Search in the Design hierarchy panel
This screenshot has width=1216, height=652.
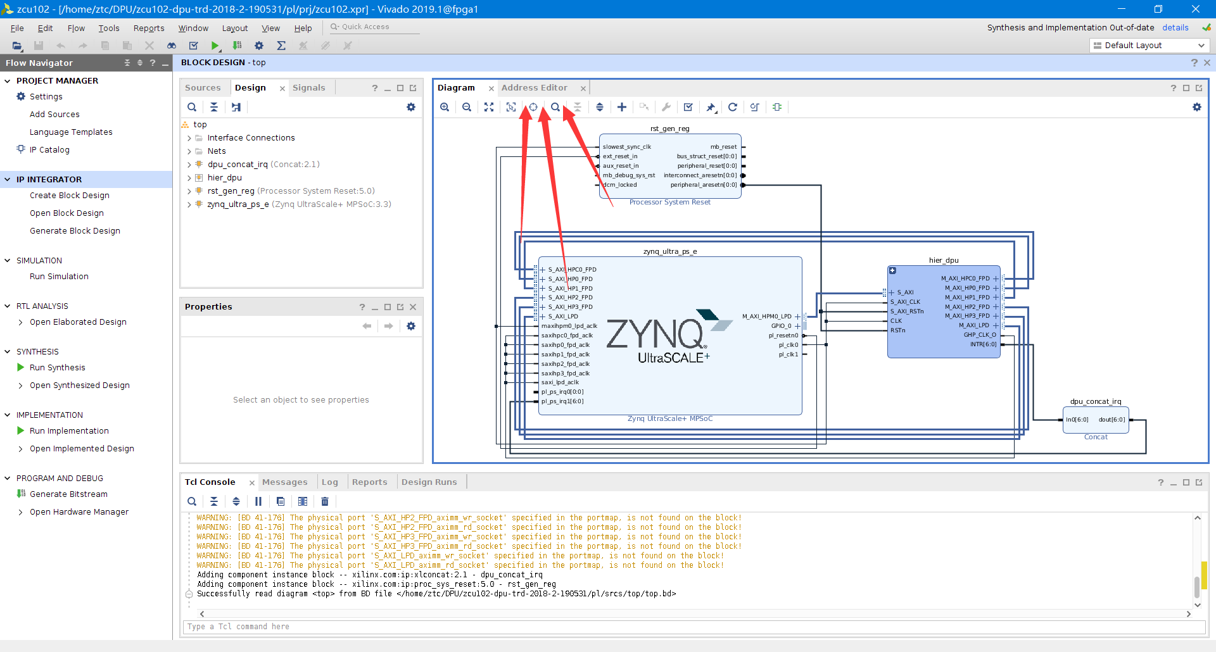(192, 107)
